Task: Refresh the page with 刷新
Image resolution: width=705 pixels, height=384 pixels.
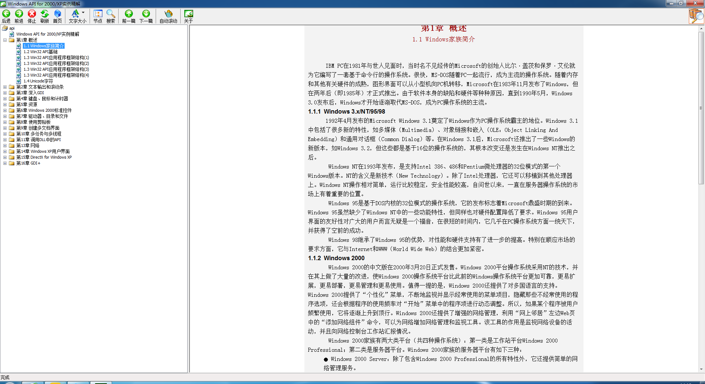Action: 45,16
